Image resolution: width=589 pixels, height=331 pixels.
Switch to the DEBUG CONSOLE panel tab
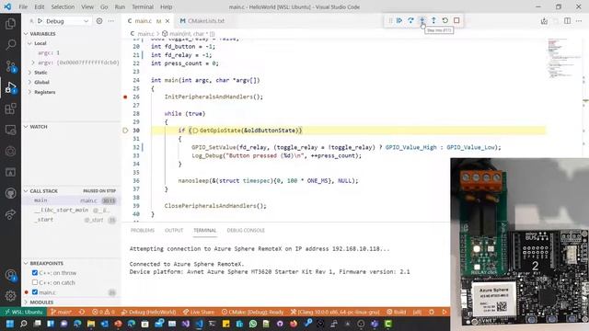[246, 230]
